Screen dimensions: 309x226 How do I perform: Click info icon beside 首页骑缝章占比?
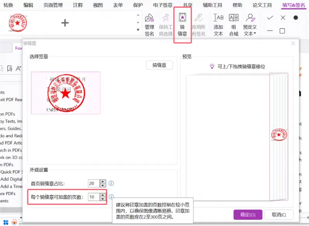111,183
